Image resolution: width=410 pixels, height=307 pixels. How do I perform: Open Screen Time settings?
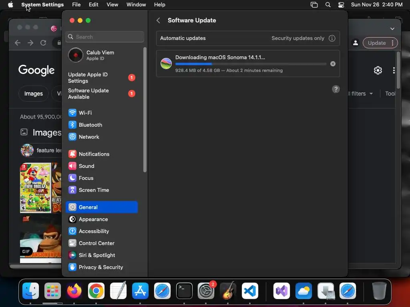(101, 190)
